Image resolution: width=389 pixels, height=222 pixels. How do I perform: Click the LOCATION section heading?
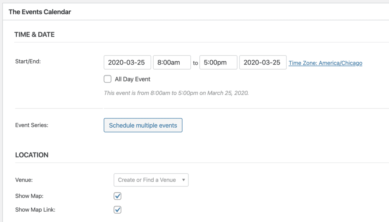[32, 155]
